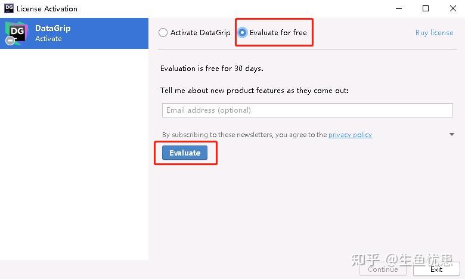Click the greyed-out Continue button

pyautogui.click(x=383, y=269)
